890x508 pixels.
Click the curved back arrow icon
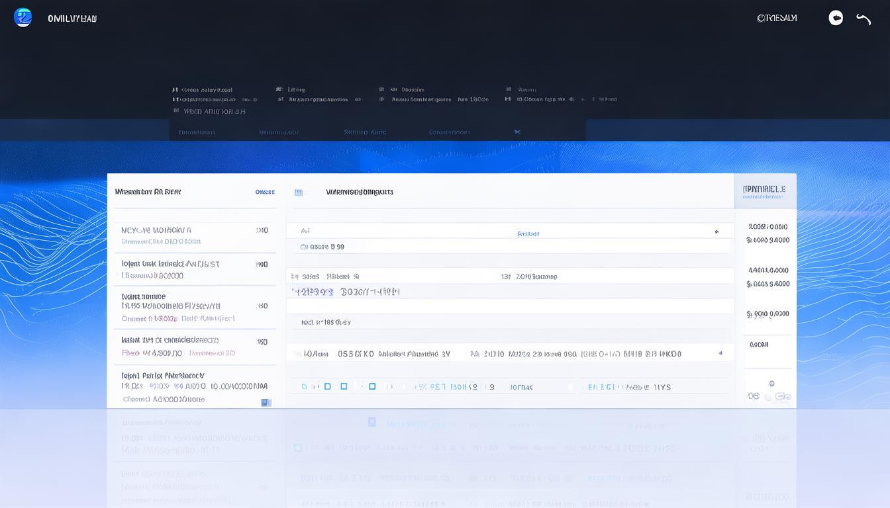[x=864, y=19]
